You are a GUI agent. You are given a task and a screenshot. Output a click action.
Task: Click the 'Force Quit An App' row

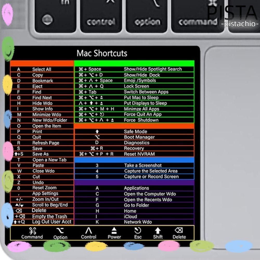(x=134, y=114)
